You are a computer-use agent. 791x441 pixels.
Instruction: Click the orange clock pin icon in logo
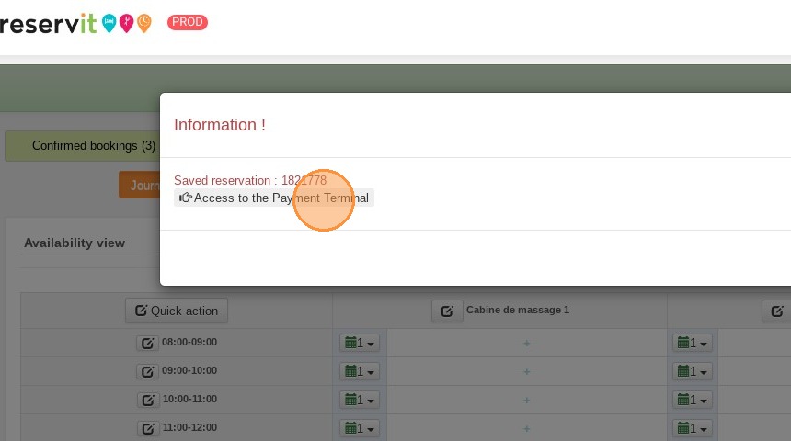point(143,23)
